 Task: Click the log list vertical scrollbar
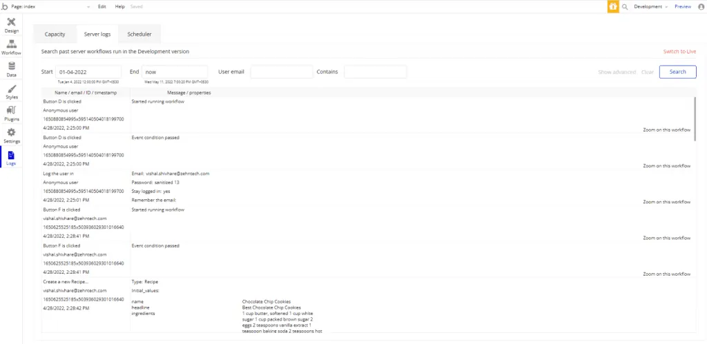tap(695, 119)
